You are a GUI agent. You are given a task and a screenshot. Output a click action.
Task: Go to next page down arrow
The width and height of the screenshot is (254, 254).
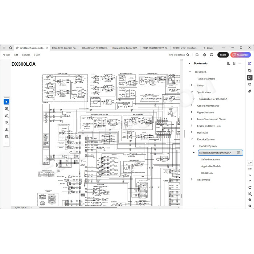250,181
